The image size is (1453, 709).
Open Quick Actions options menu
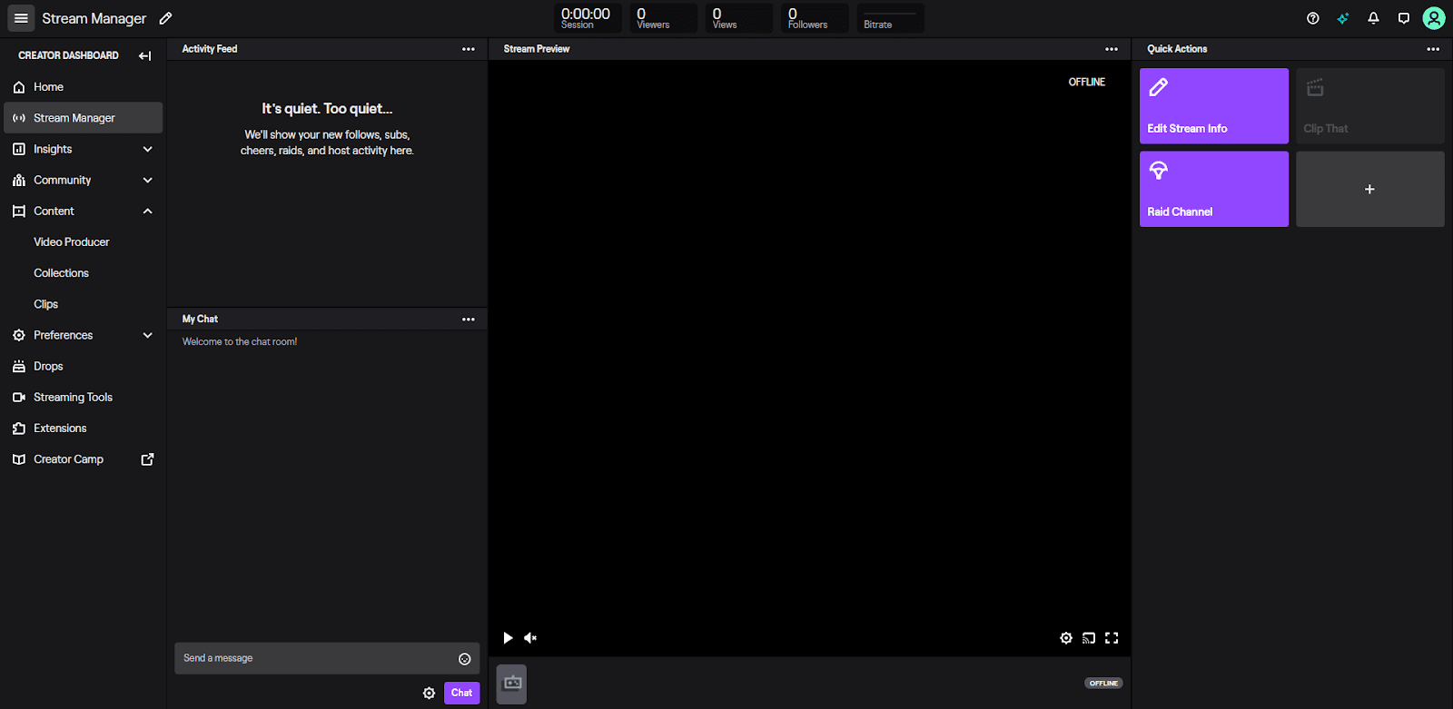tap(1433, 49)
